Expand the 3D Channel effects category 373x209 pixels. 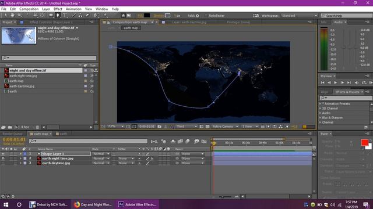pyautogui.click(x=320, y=109)
